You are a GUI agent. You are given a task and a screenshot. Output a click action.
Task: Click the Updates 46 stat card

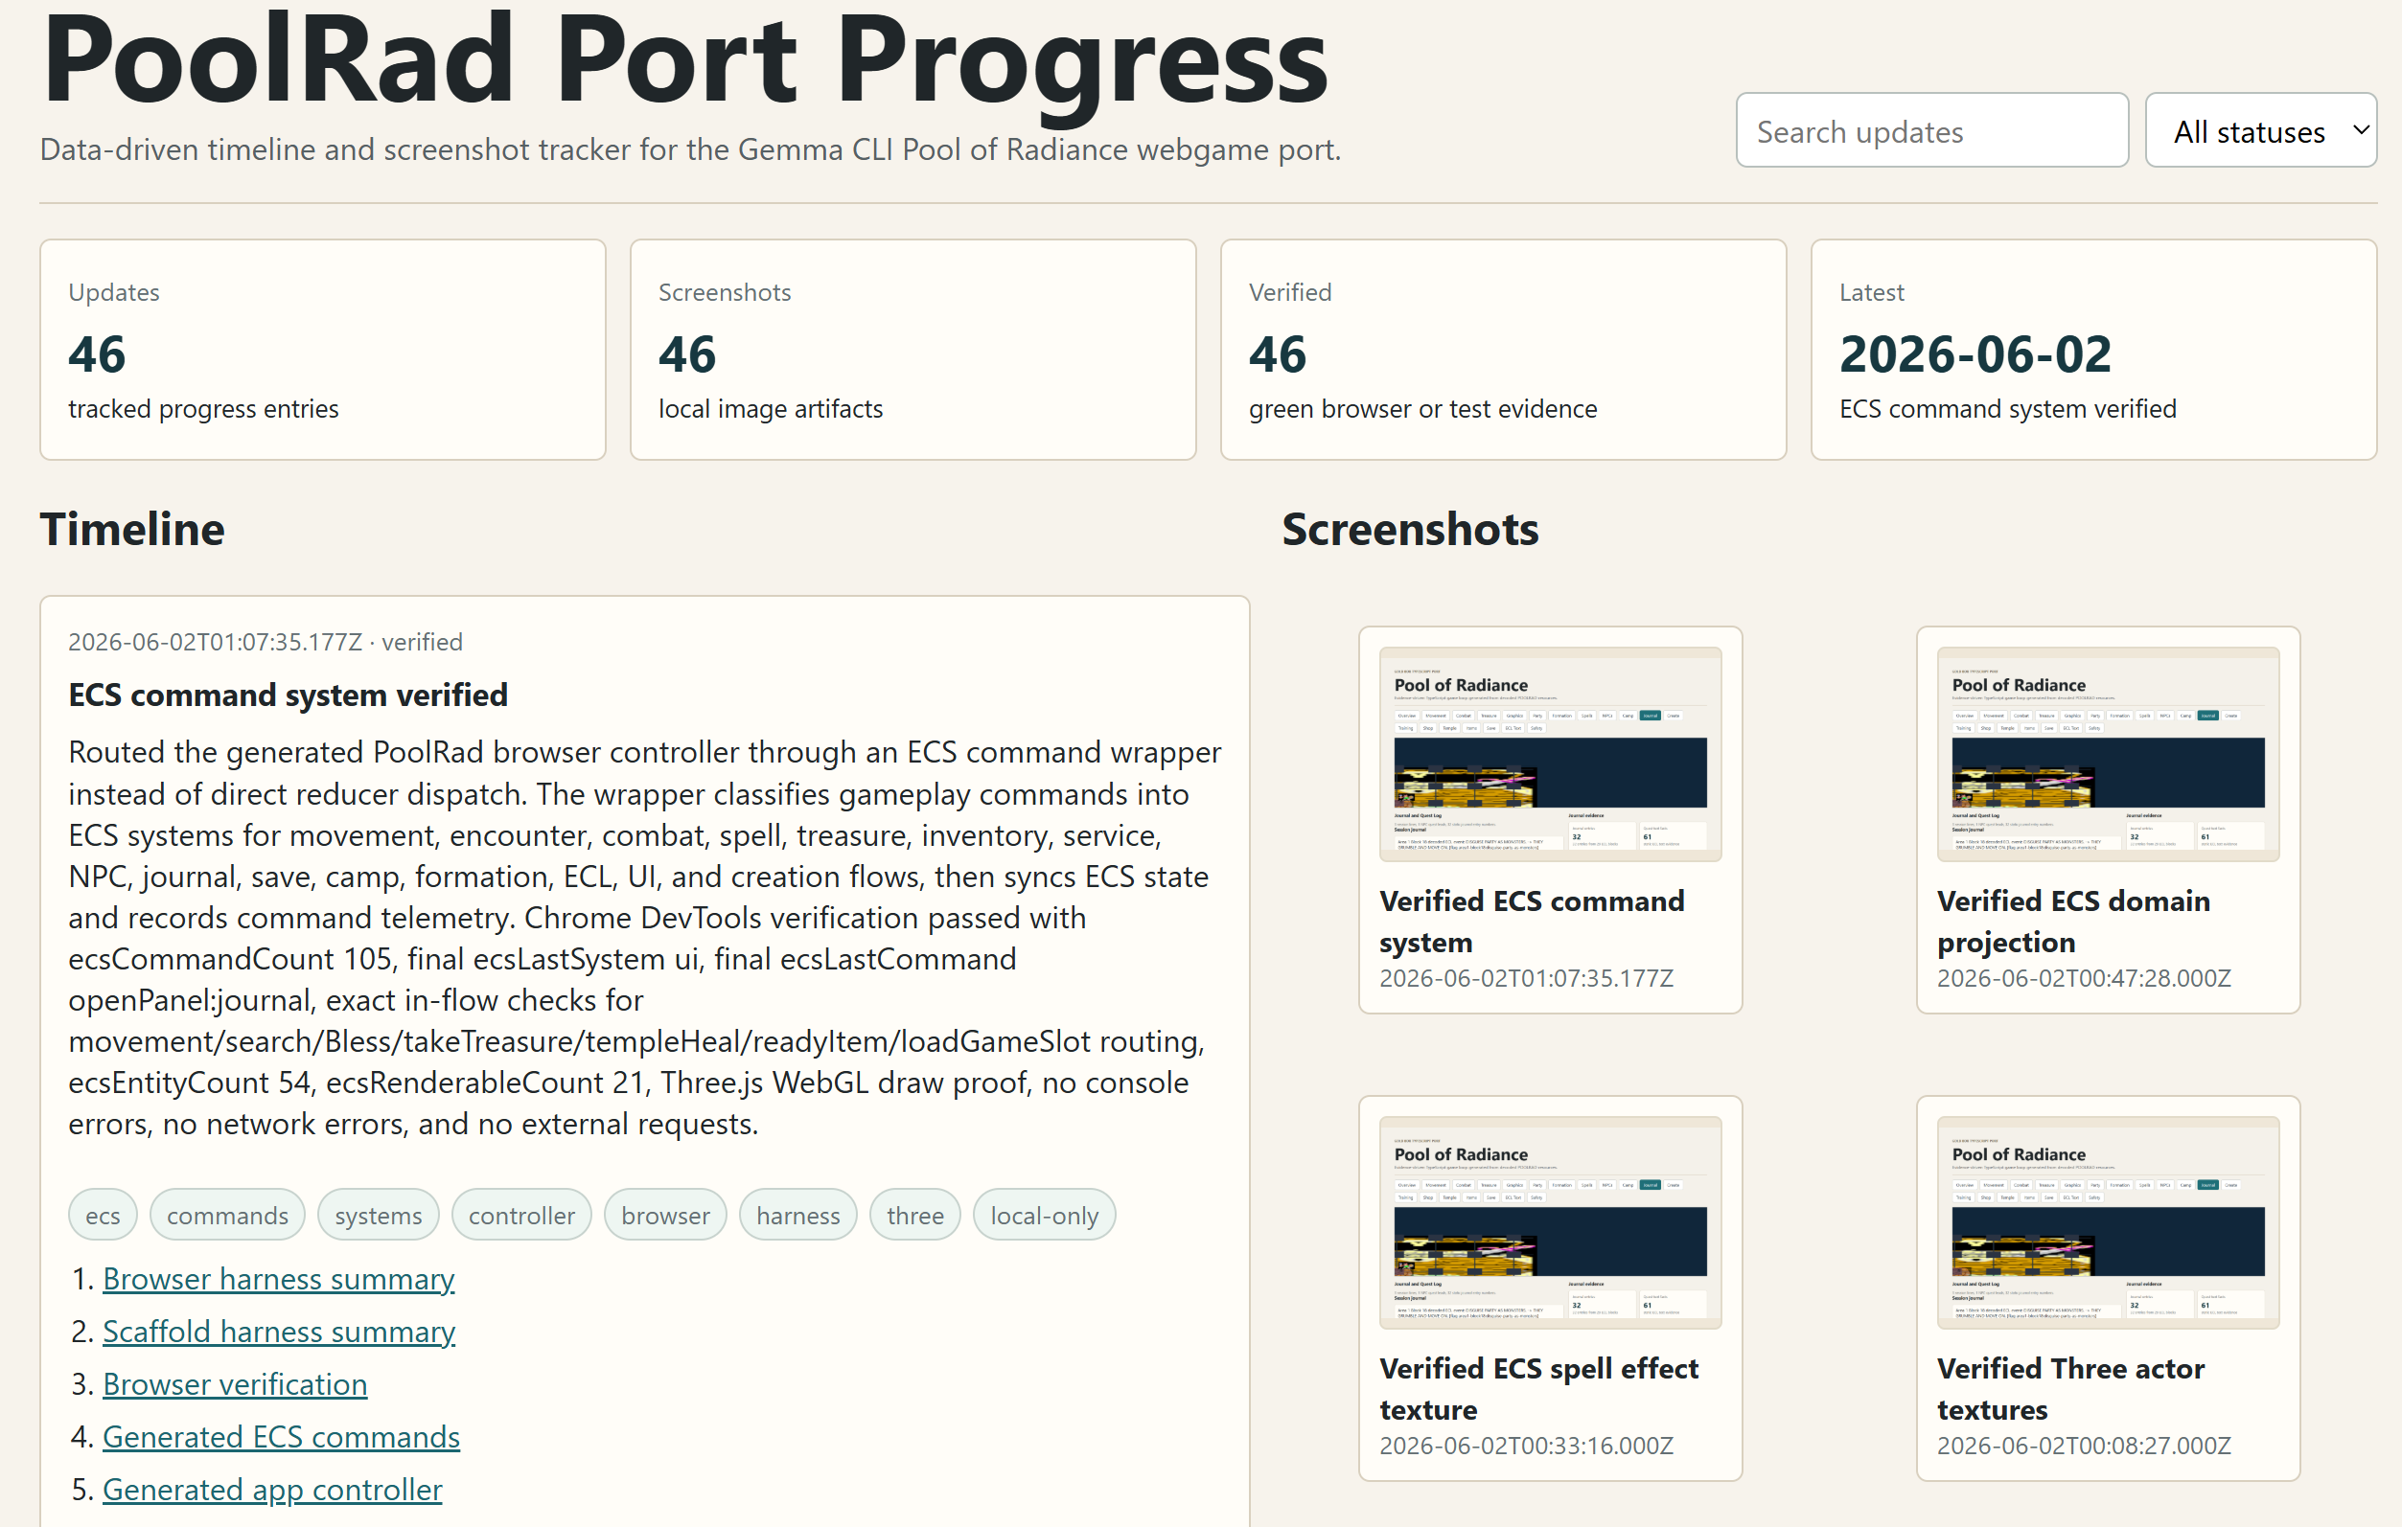tap(323, 350)
